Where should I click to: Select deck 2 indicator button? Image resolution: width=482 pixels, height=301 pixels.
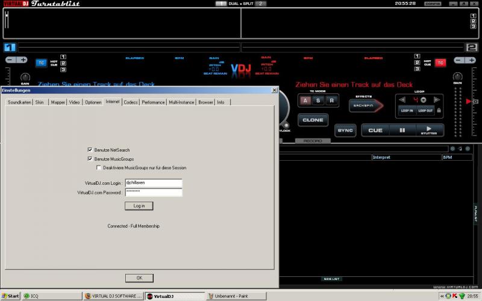[x=472, y=48]
